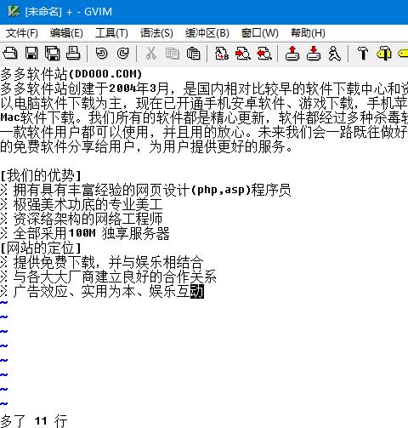Click the line starting 一款软件用户都可以使用

coord(204,132)
